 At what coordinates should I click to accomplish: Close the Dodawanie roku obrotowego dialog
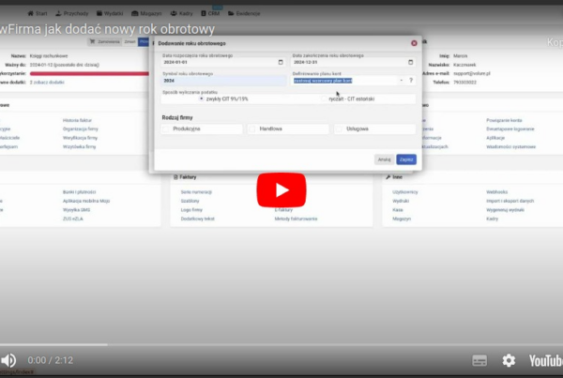414,43
